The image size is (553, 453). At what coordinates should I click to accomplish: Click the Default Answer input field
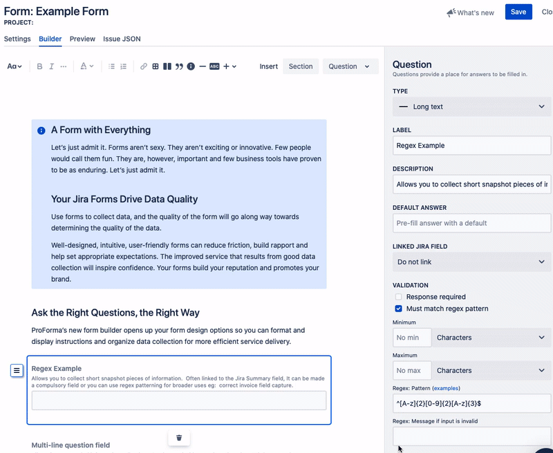point(471,223)
